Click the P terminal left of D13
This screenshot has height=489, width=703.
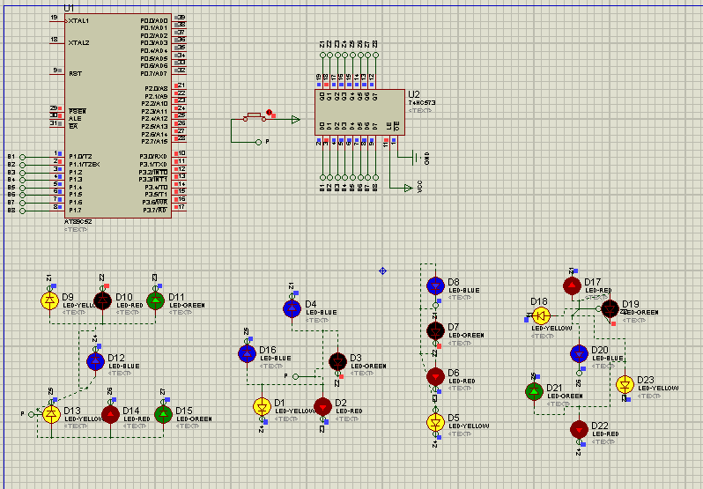[31, 415]
